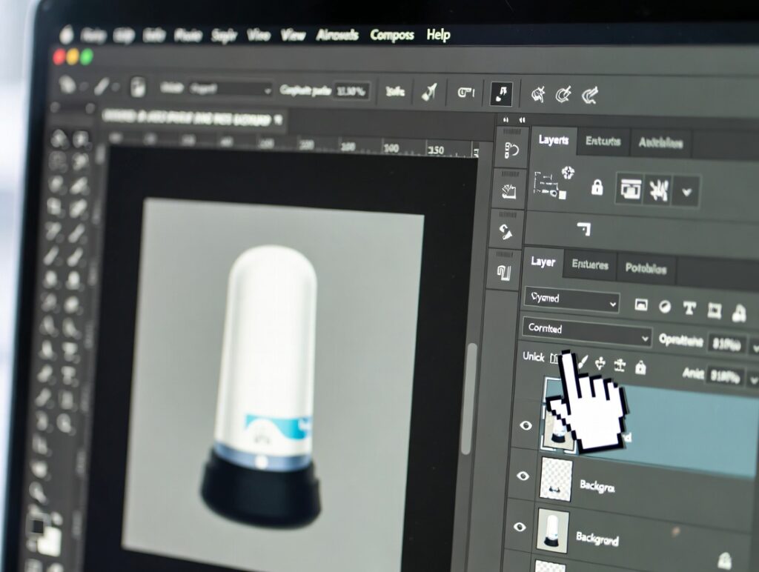759x572 pixels.
Task: Click the circle adjustment filter icon
Action: pos(665,307)
